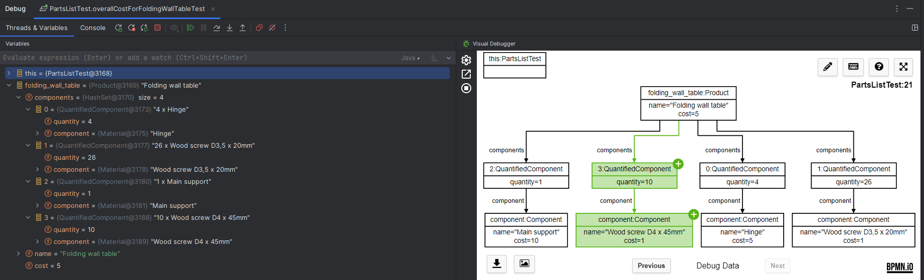Add expression to watches icon
This screenshot has width=924, height=280.
tap(434, 58)
